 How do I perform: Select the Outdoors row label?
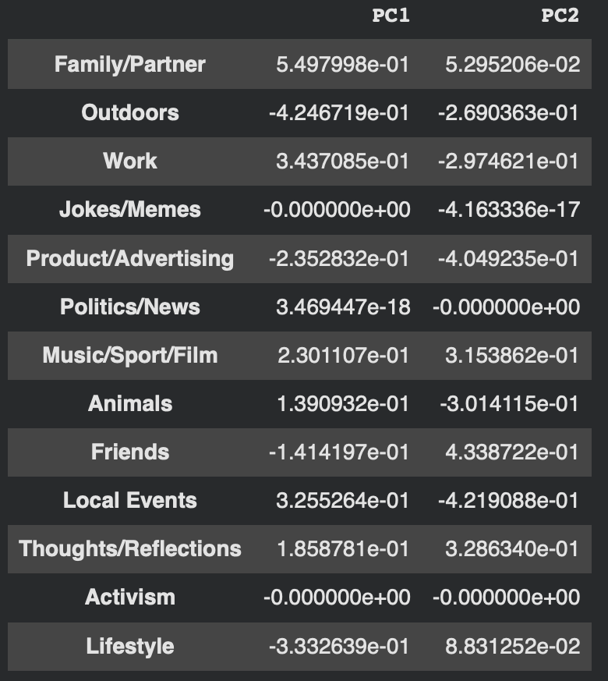[x=130, y=112]
